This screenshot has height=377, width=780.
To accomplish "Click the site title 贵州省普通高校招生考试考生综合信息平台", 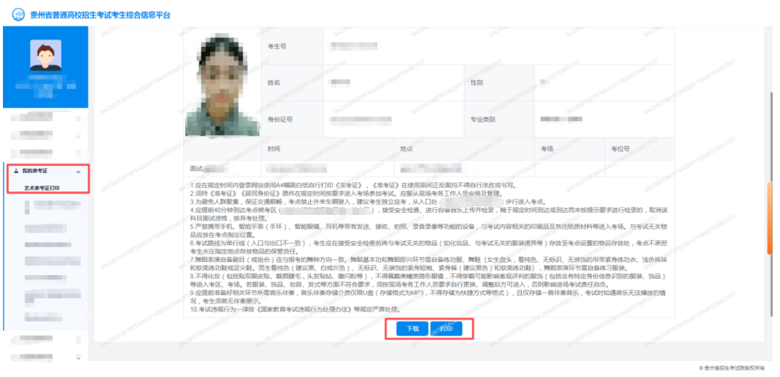I will point(100,15).
